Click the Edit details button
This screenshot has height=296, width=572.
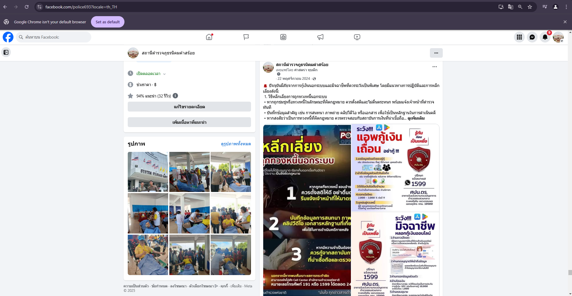click(x=189, y=107)
